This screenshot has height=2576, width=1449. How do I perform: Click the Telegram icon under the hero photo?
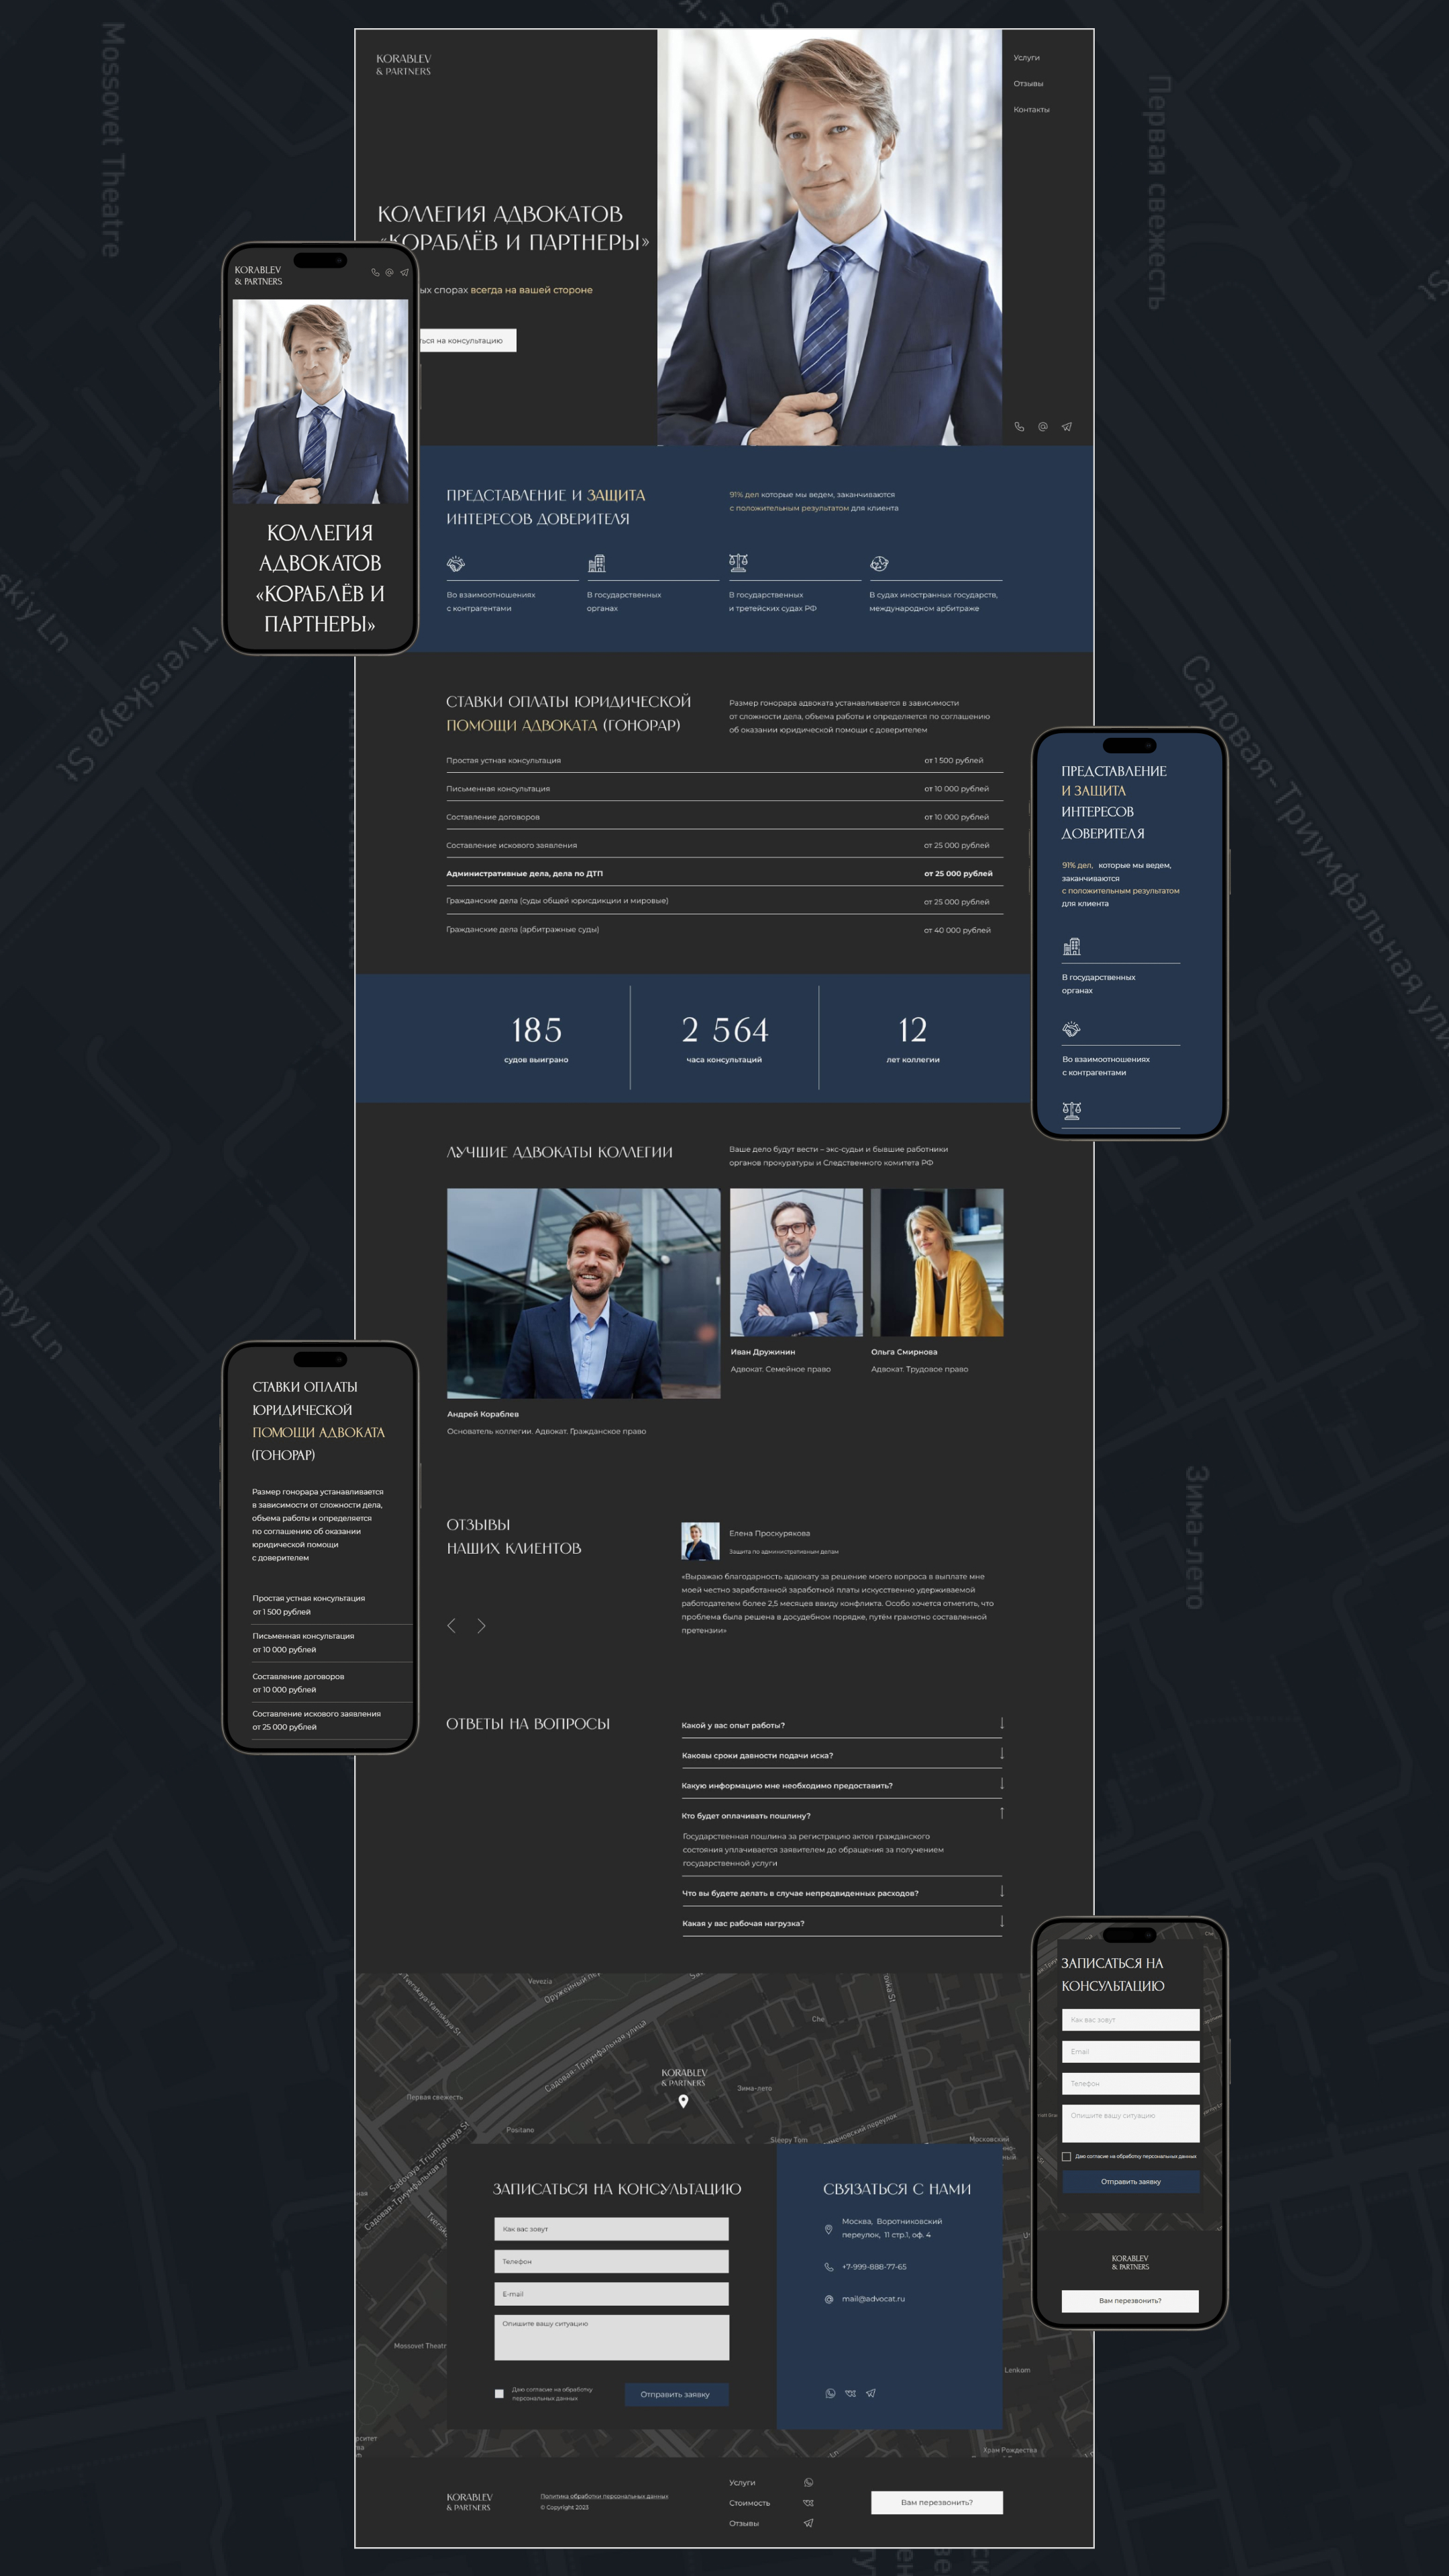coord(1066,427)
